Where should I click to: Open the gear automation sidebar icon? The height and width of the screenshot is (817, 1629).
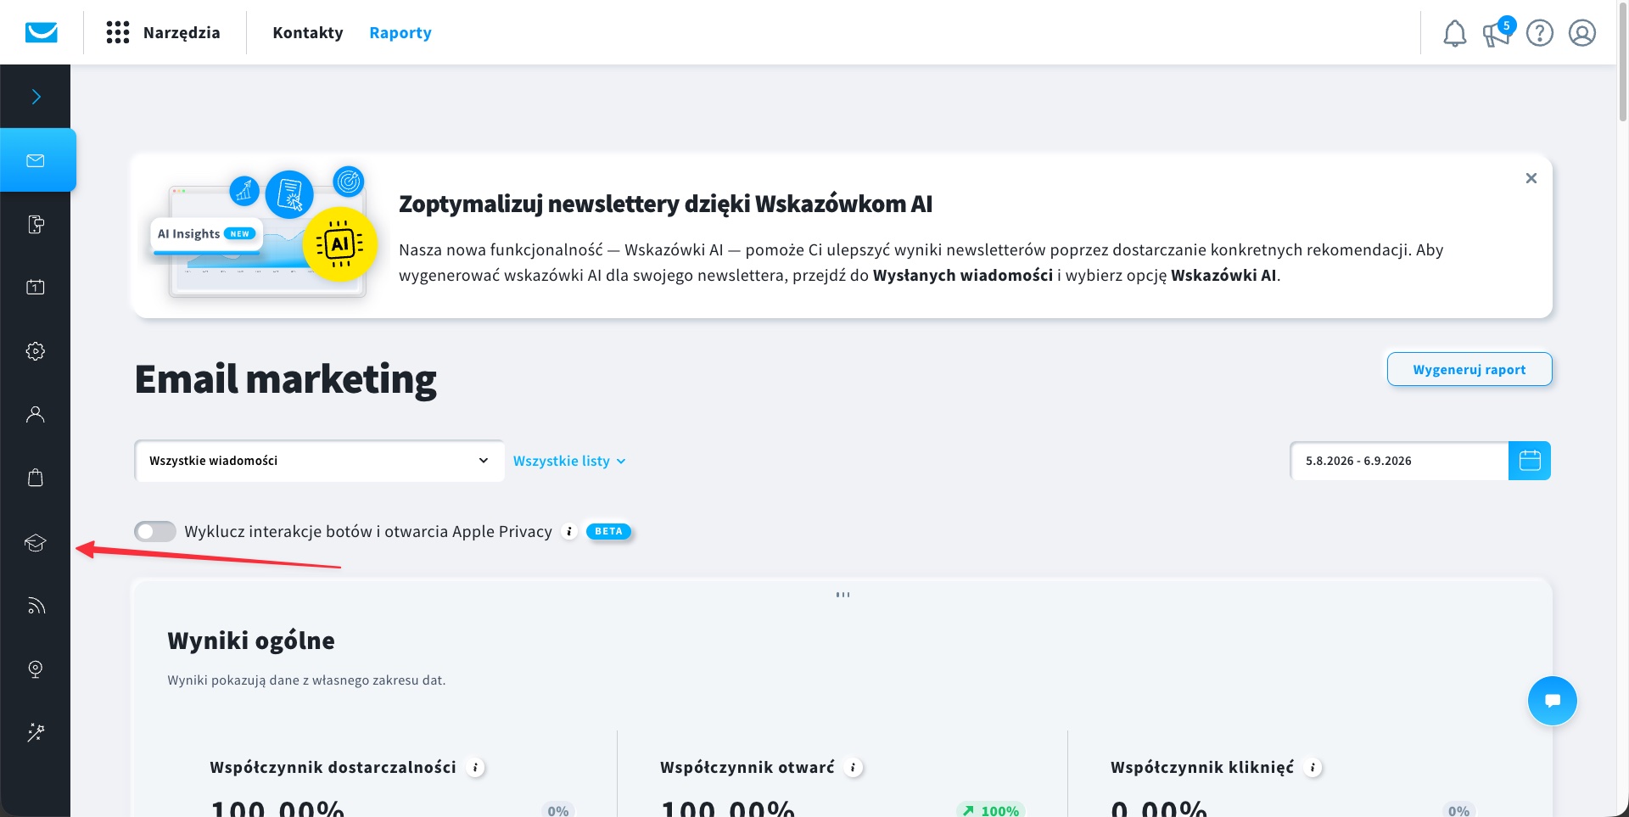(36, 351)
